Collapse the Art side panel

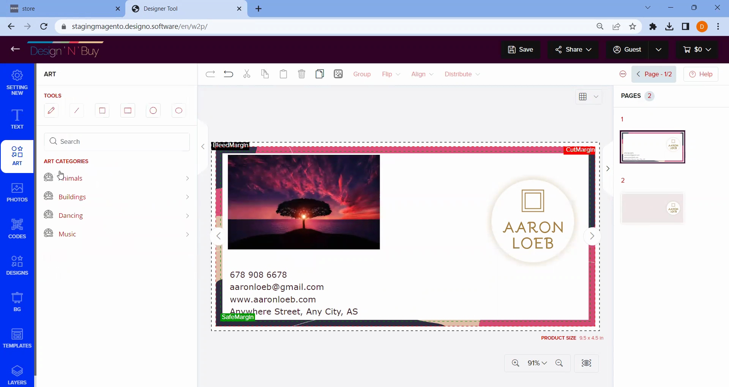(203, 146)
